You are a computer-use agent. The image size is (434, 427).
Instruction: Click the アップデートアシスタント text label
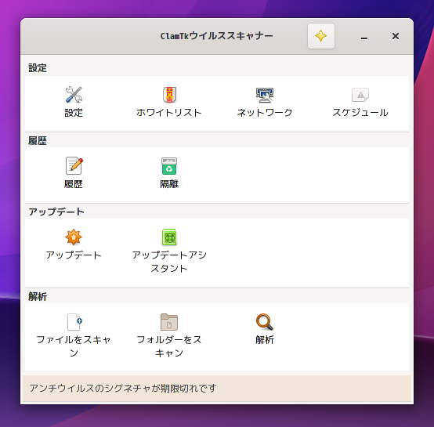click(x=169, y=262)
